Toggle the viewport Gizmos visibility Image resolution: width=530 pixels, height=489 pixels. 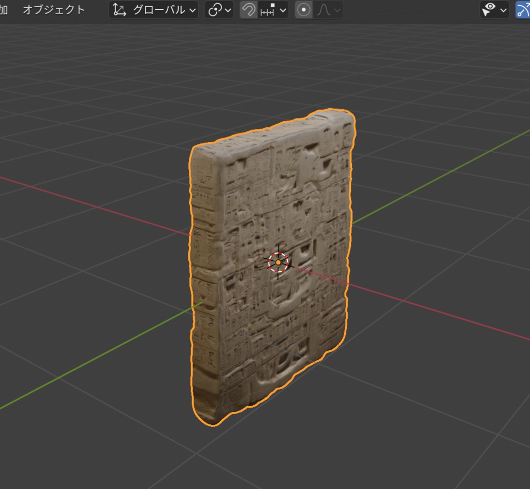pos(524,10)
